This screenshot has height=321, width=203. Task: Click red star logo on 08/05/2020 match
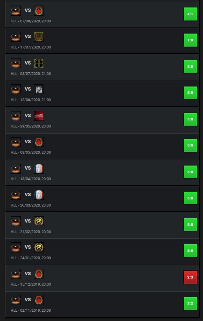[x=39, y=142]
